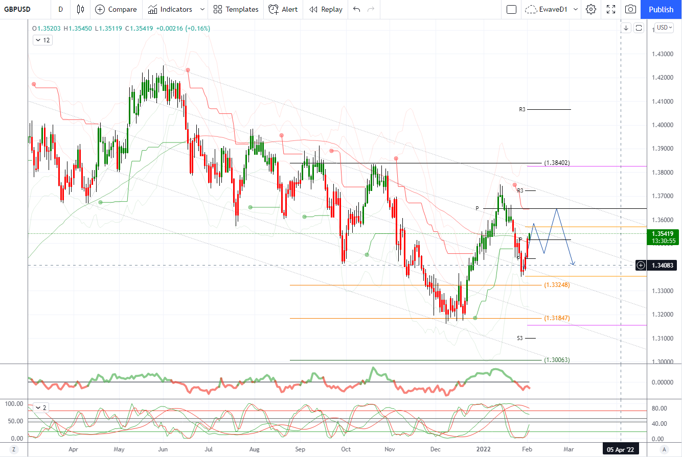Screen dimensions: 682x457
Task: Start bar Replay mode
Action: [326, 9]
